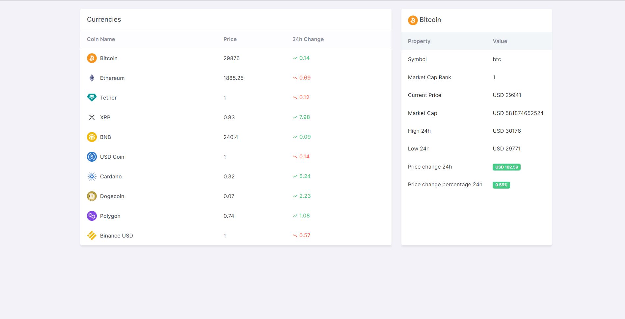
Task: Click the red downward arrow beside Ethereum's change
Action: (295, 78)
